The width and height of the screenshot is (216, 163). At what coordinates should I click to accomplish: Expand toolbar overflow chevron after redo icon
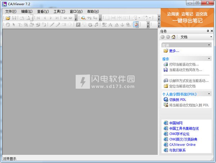[x=100, y=18]
